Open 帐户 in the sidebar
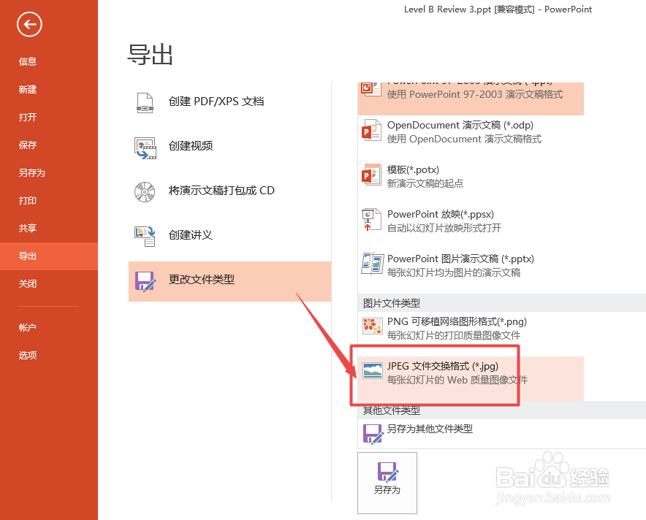 click(28, 328)
